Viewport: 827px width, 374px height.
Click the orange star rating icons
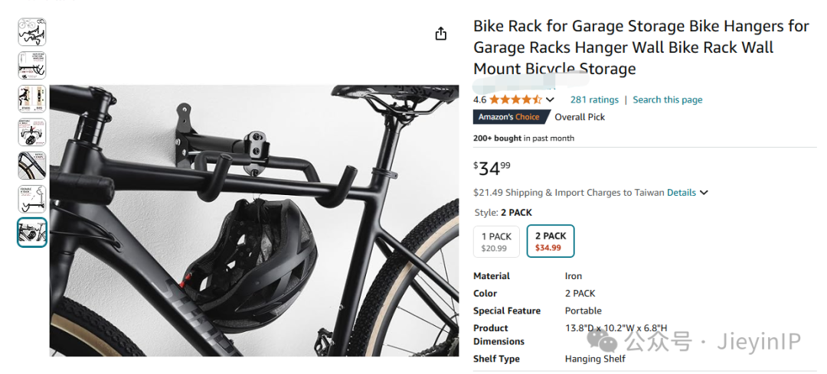tap(515, 99)
